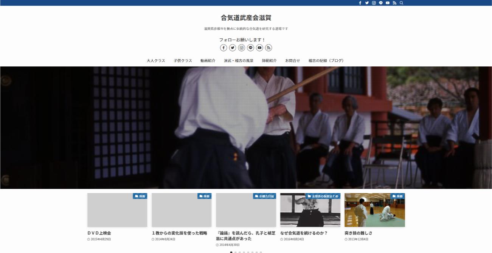Image resolution: width=492 pixels, height=253 pixels.
Task: Open the なぜ合気道を続けるのか？ article link
Action: point(304,233)
